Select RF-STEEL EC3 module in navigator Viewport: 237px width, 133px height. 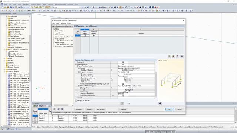[19, 78]
